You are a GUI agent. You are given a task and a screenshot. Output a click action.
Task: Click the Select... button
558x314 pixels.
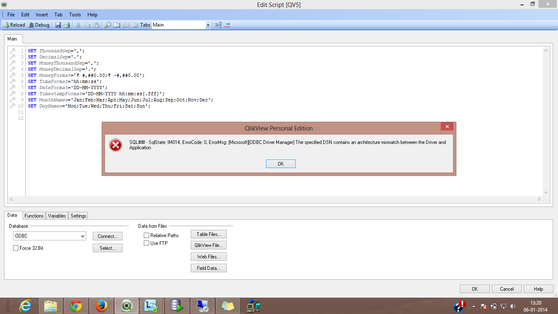[107, 248]
